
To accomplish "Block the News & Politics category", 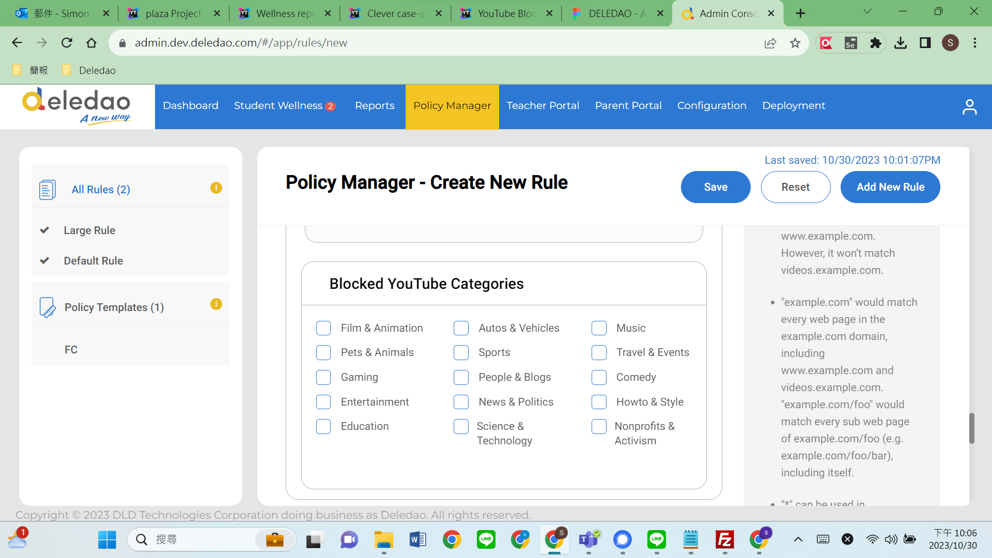I will pos(461,402).
